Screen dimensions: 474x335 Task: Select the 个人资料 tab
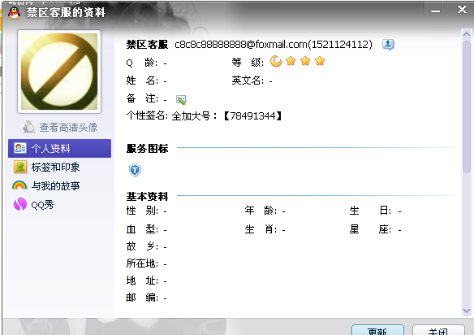[59, 149]
